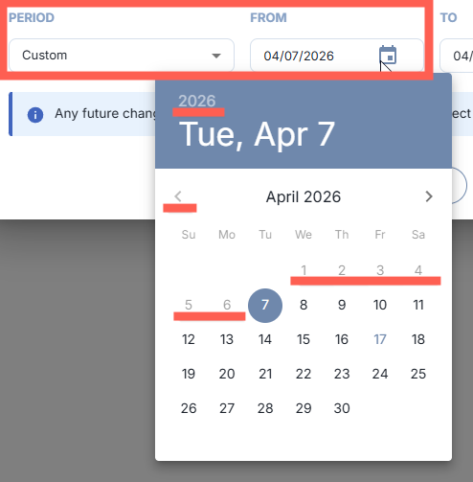Image resolution: width=473 pixels, height=482 pixels.
Task: Select the year 2026 in calendar header
Action: pyautogui.click(x=197, y=101)
